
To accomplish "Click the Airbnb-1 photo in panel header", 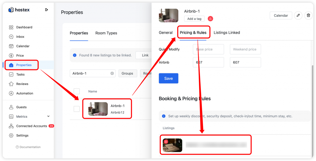I will coord(169,15).
